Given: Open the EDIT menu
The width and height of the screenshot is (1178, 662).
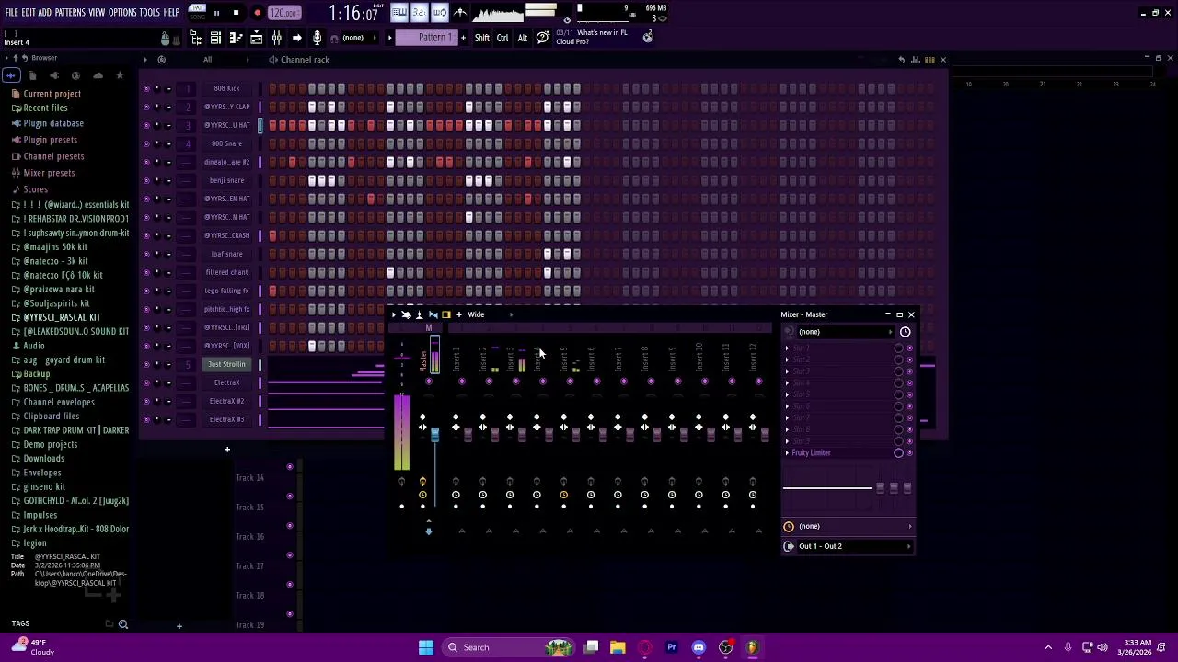Looking at the screenshot, I should point(28,13).
